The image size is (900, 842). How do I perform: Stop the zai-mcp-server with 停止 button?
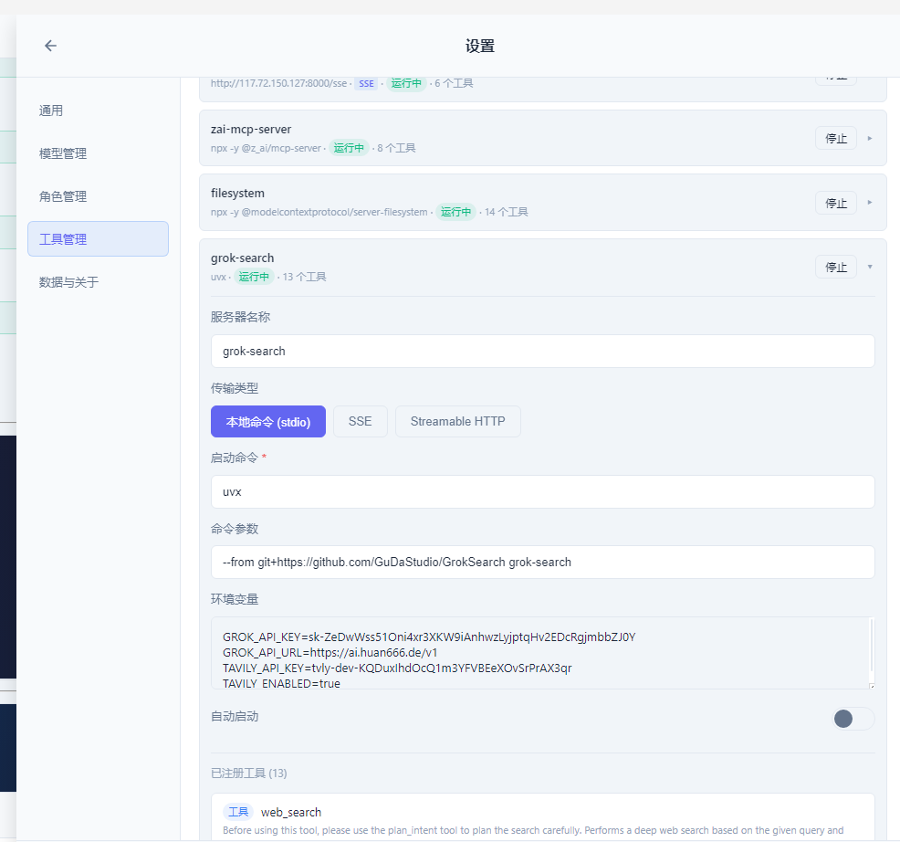(835, 139)
